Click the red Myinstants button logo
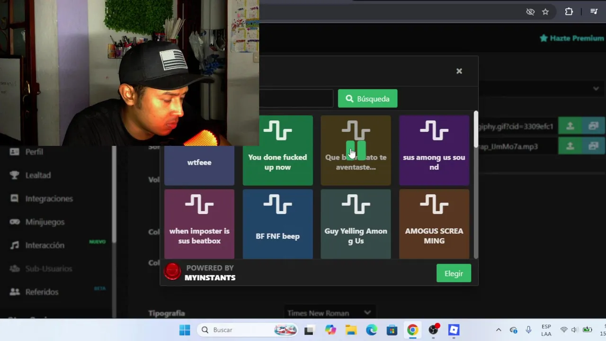This screenshot has height=341, width=606. click(x=172, y=272)
